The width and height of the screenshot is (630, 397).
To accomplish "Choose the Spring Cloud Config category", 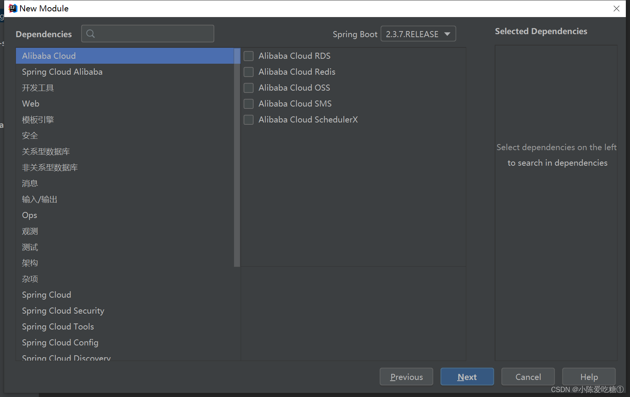I will (x=125, y=342).
